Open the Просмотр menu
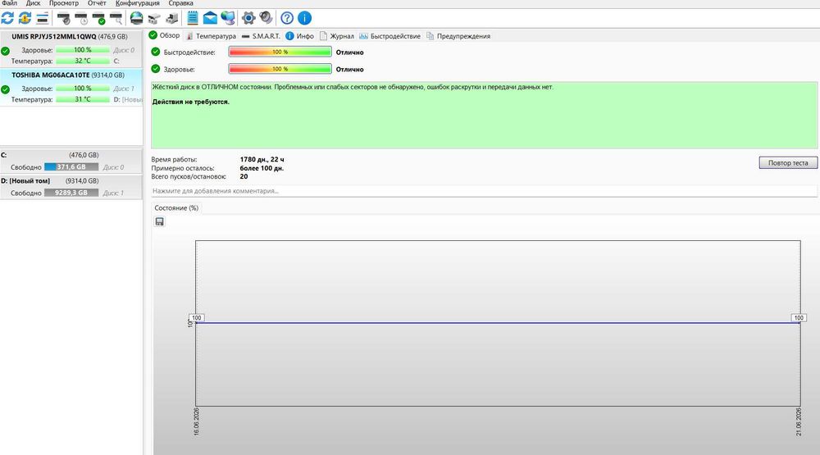This screenshot has width=820, height=455. [64, 3]
